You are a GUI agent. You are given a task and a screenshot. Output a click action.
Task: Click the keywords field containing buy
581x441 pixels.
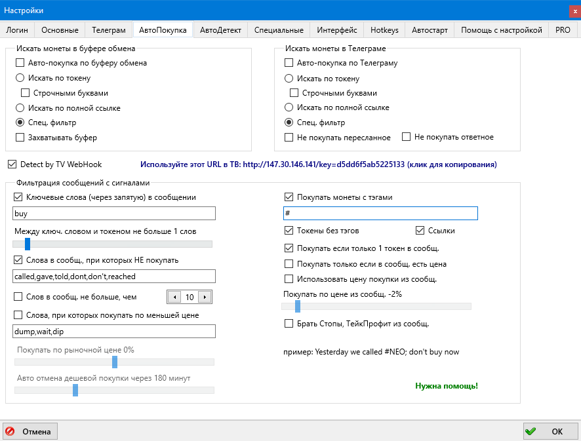pyautogui.click(x=114, y=214)
